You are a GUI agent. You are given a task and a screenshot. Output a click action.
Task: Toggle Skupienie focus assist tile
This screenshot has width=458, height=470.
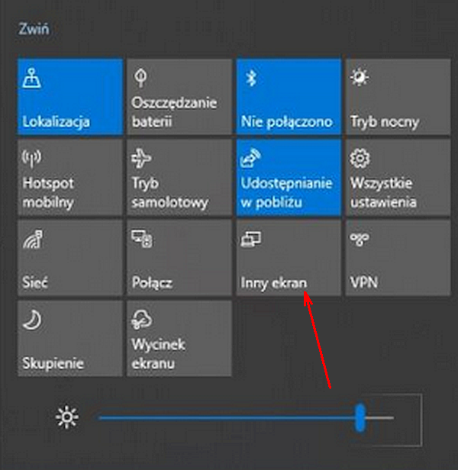[70, 339]
